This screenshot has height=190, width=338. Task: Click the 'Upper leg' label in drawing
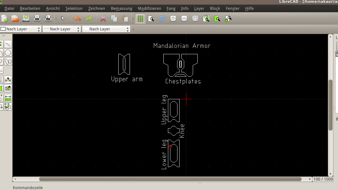tap(164, 110)
